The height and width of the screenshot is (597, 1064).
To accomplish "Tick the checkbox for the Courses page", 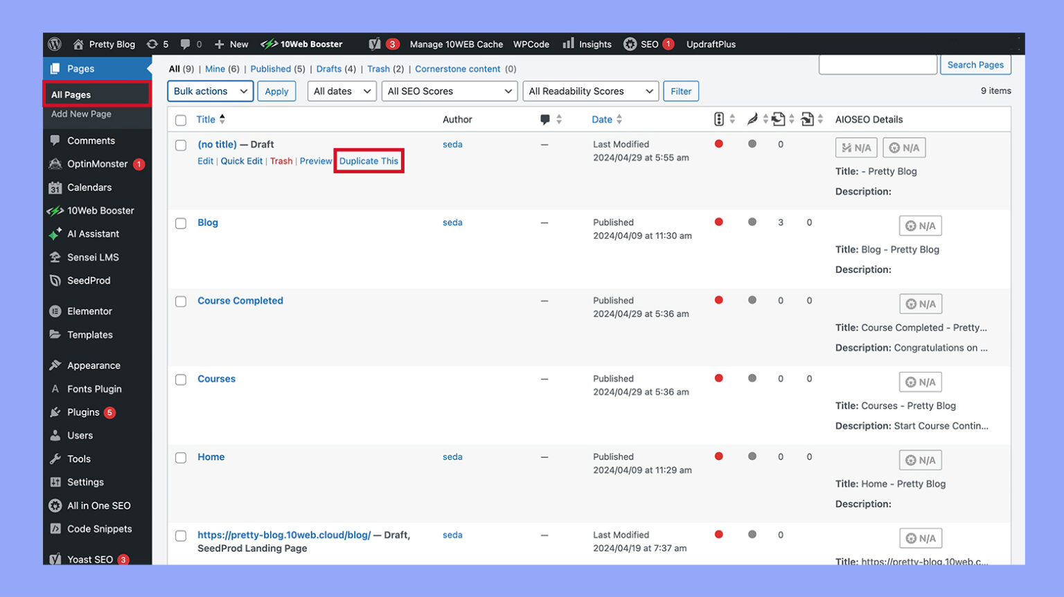I will (181, 379).
